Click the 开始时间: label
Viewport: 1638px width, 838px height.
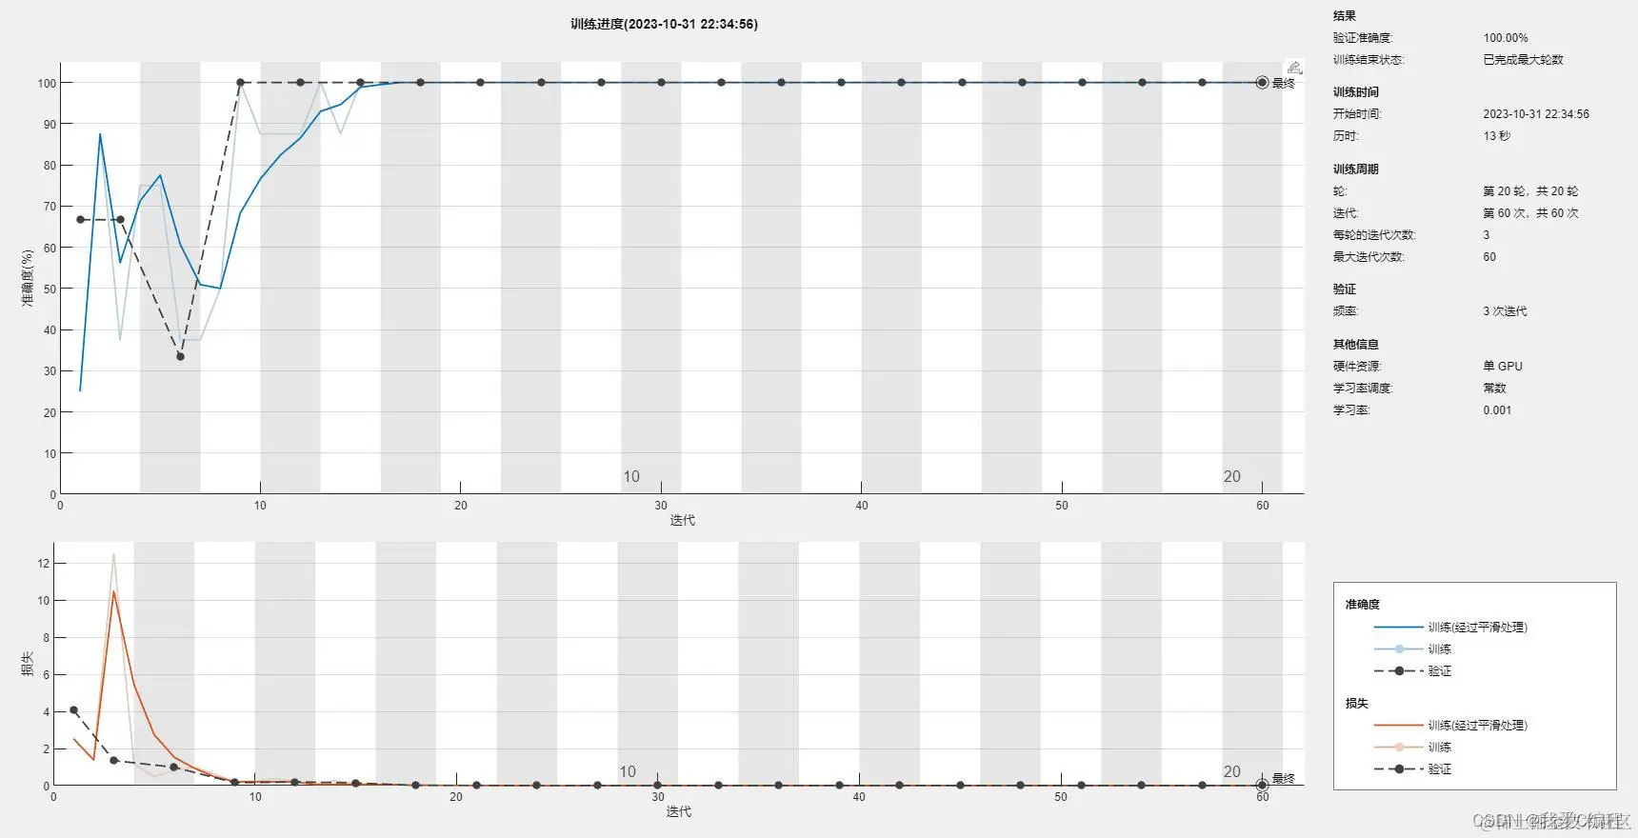(x=1357, y=114)
